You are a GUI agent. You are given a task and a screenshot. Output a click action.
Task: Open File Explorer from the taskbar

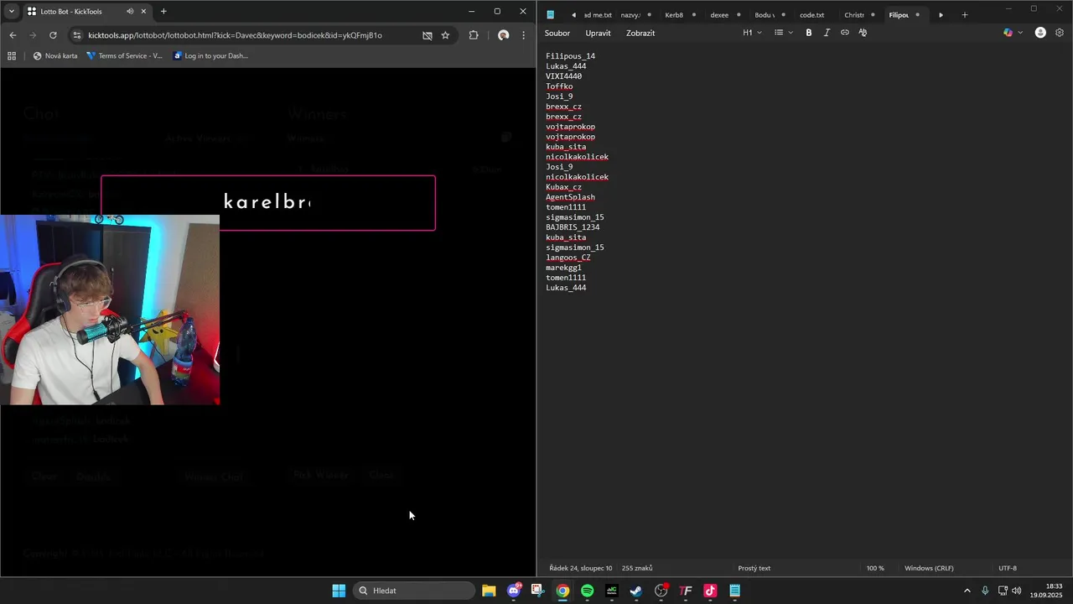[x=489, y=591]
